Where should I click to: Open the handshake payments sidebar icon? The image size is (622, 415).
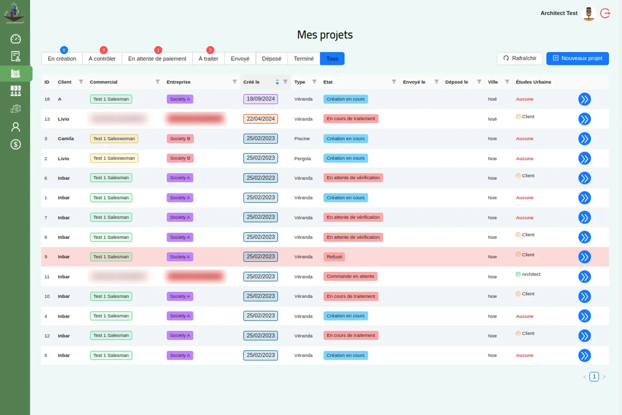click(16, 109)
